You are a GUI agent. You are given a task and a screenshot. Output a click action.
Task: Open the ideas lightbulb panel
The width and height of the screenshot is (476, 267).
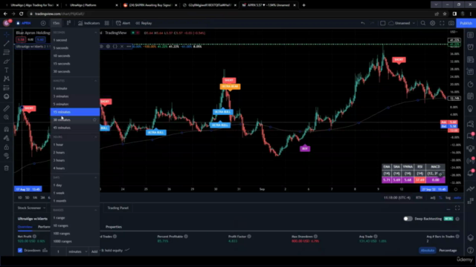click(x=470, y=109)
